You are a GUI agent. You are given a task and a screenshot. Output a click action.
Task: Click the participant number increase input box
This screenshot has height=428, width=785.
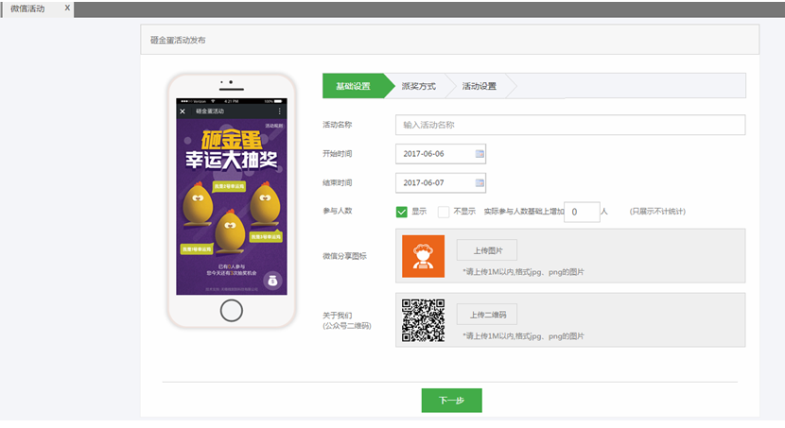pos(582,212)
